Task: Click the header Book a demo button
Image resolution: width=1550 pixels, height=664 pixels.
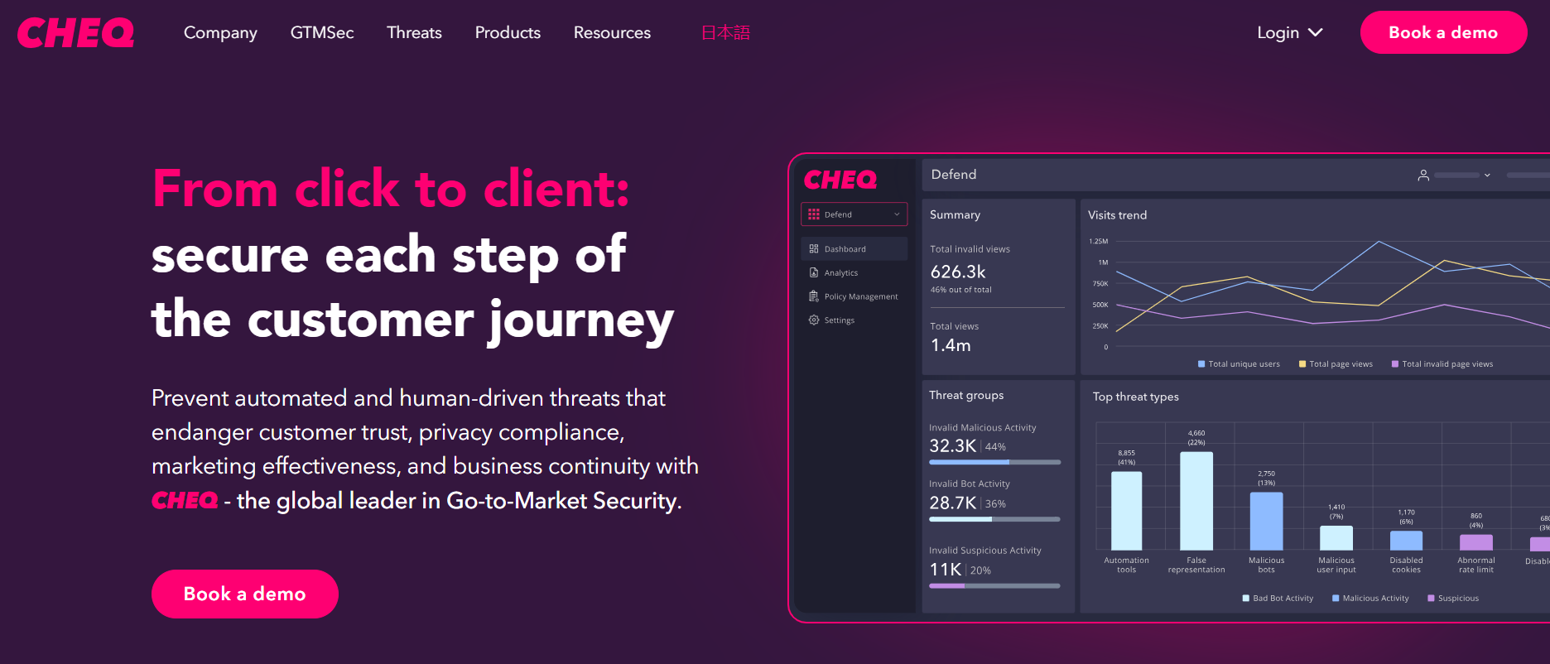Action: 1443,32
